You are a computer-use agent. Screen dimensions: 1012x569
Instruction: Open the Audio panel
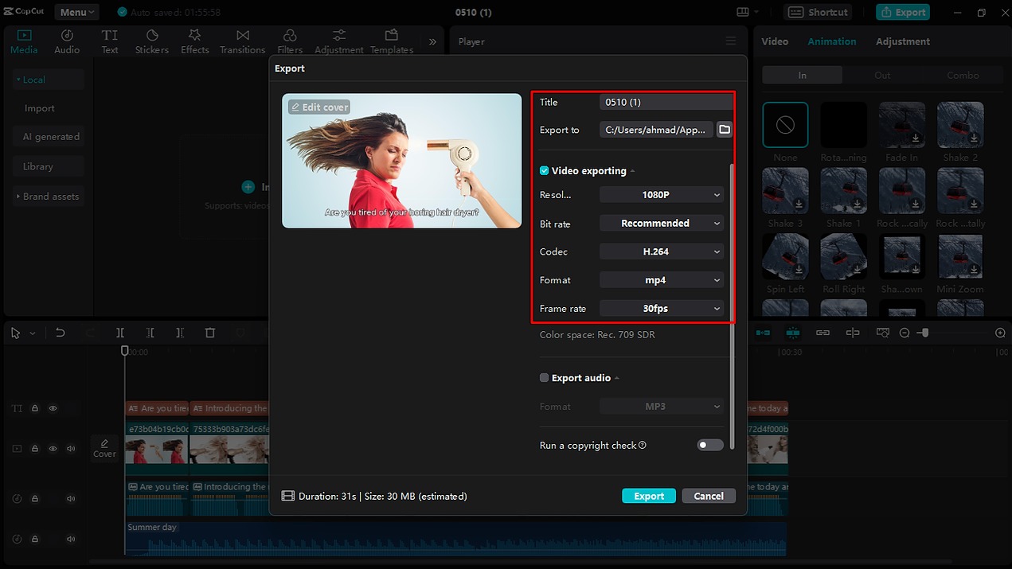pyautogui.click(x=67, y=41)
